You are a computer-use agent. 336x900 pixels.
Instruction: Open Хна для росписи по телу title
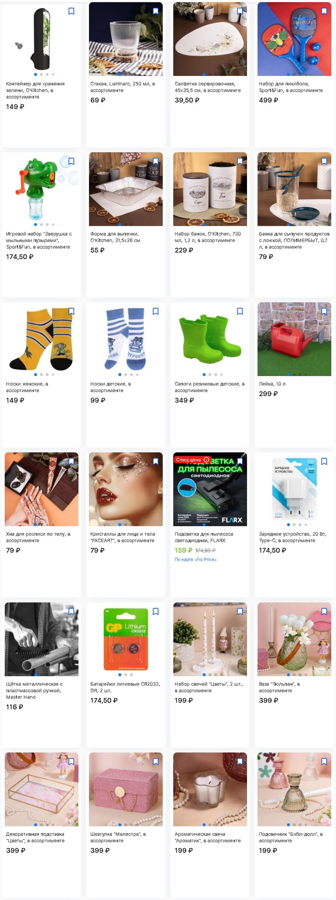point(38,537)
